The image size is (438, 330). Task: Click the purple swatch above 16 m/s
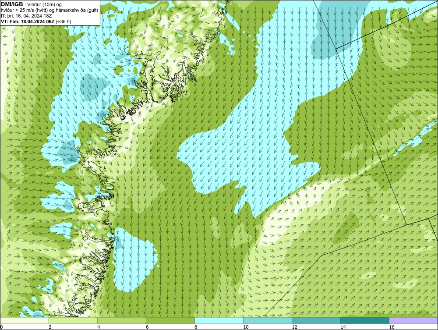413,320
